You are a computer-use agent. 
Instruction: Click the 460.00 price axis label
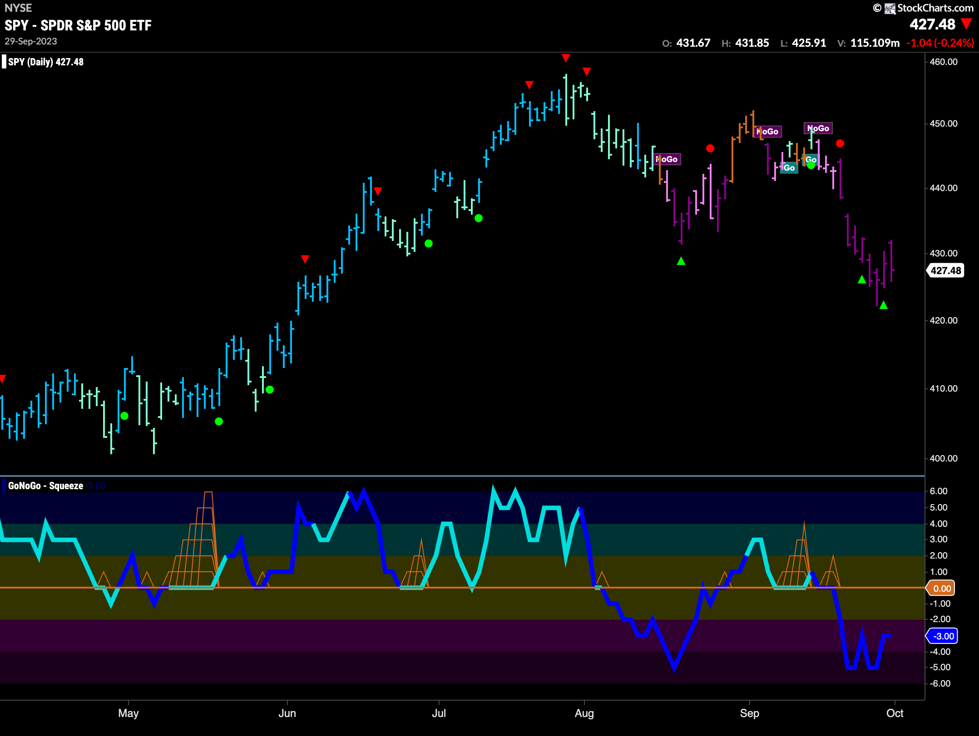tap(944, 62)
